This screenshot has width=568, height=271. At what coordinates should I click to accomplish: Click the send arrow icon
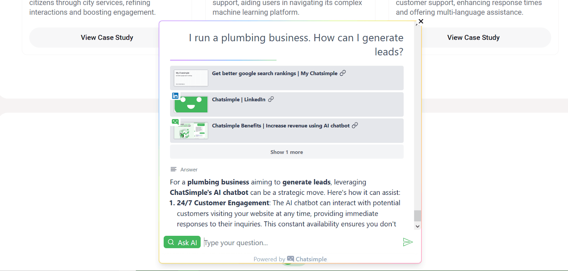coord(408,242)
